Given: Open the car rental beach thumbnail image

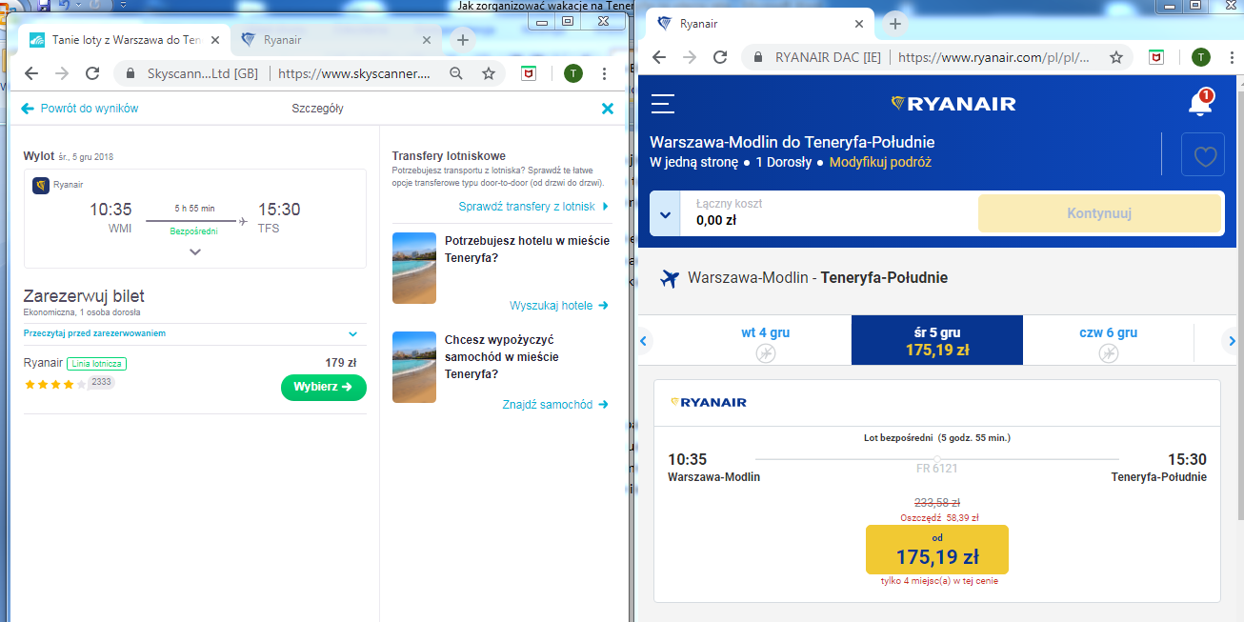Looking at the screenshot, I should tap(414, 368).
